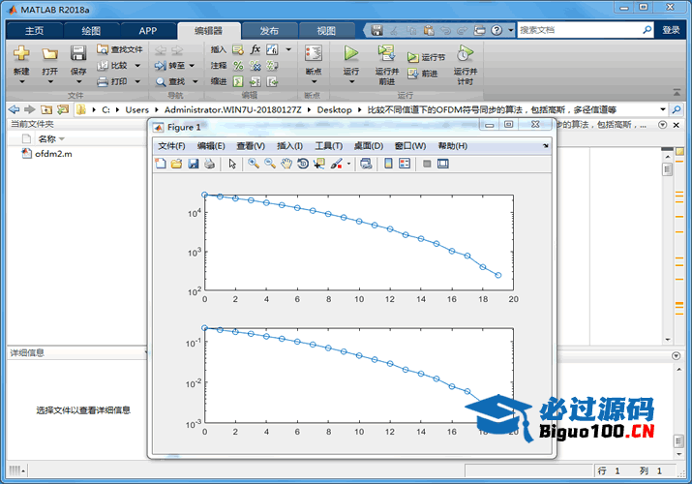Open Figure 1 Edit (编辑) menu
Viewport: 692px width, 484px height.
click(211, 146)
